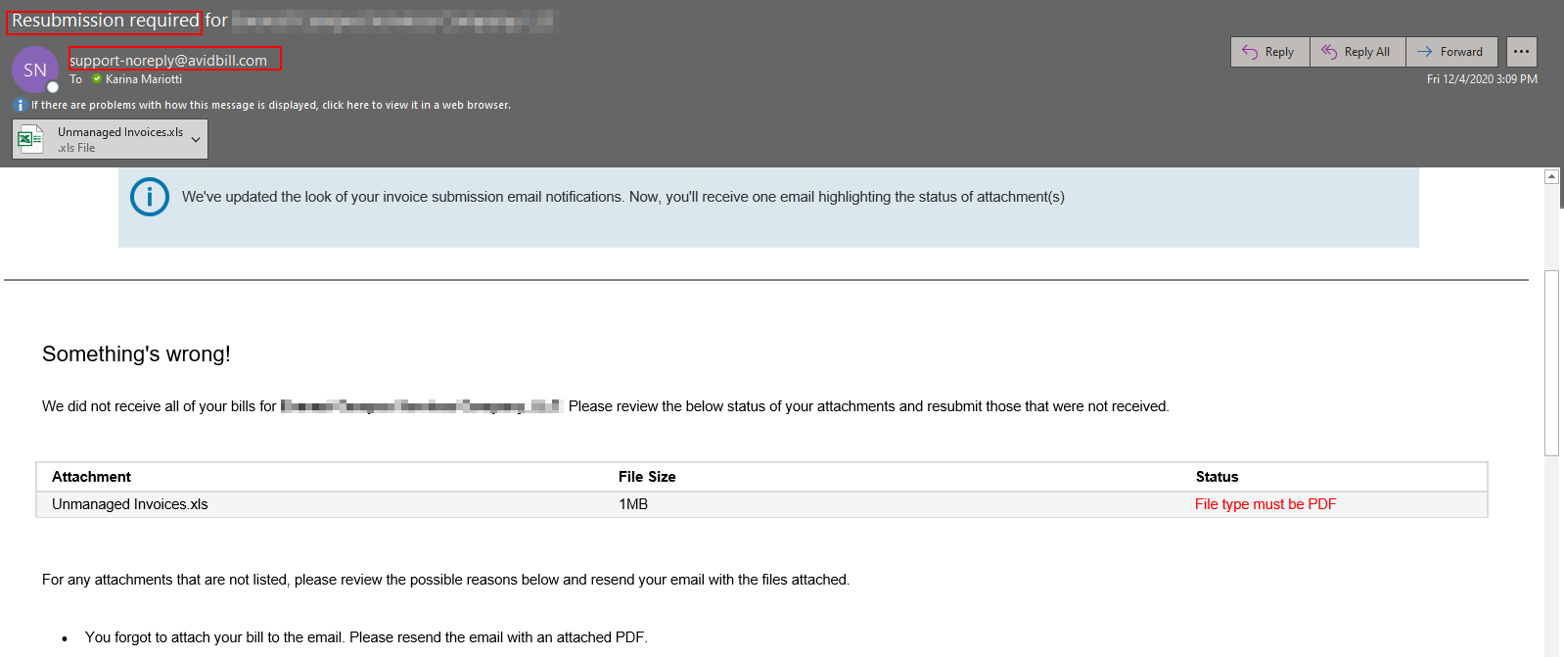1564x657 pixels.
Task: Click the red 'File type must be PDF' status
Action: [x=1265, y=504]
